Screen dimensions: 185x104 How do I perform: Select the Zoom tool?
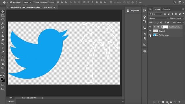click(x=3, y=68)
